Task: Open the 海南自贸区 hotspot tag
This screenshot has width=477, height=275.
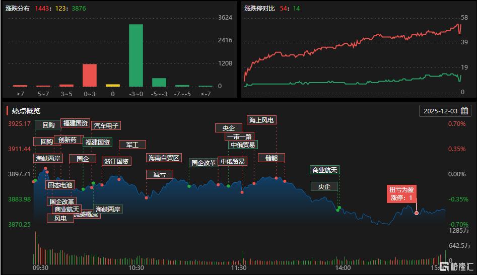Action: (164, 158)
